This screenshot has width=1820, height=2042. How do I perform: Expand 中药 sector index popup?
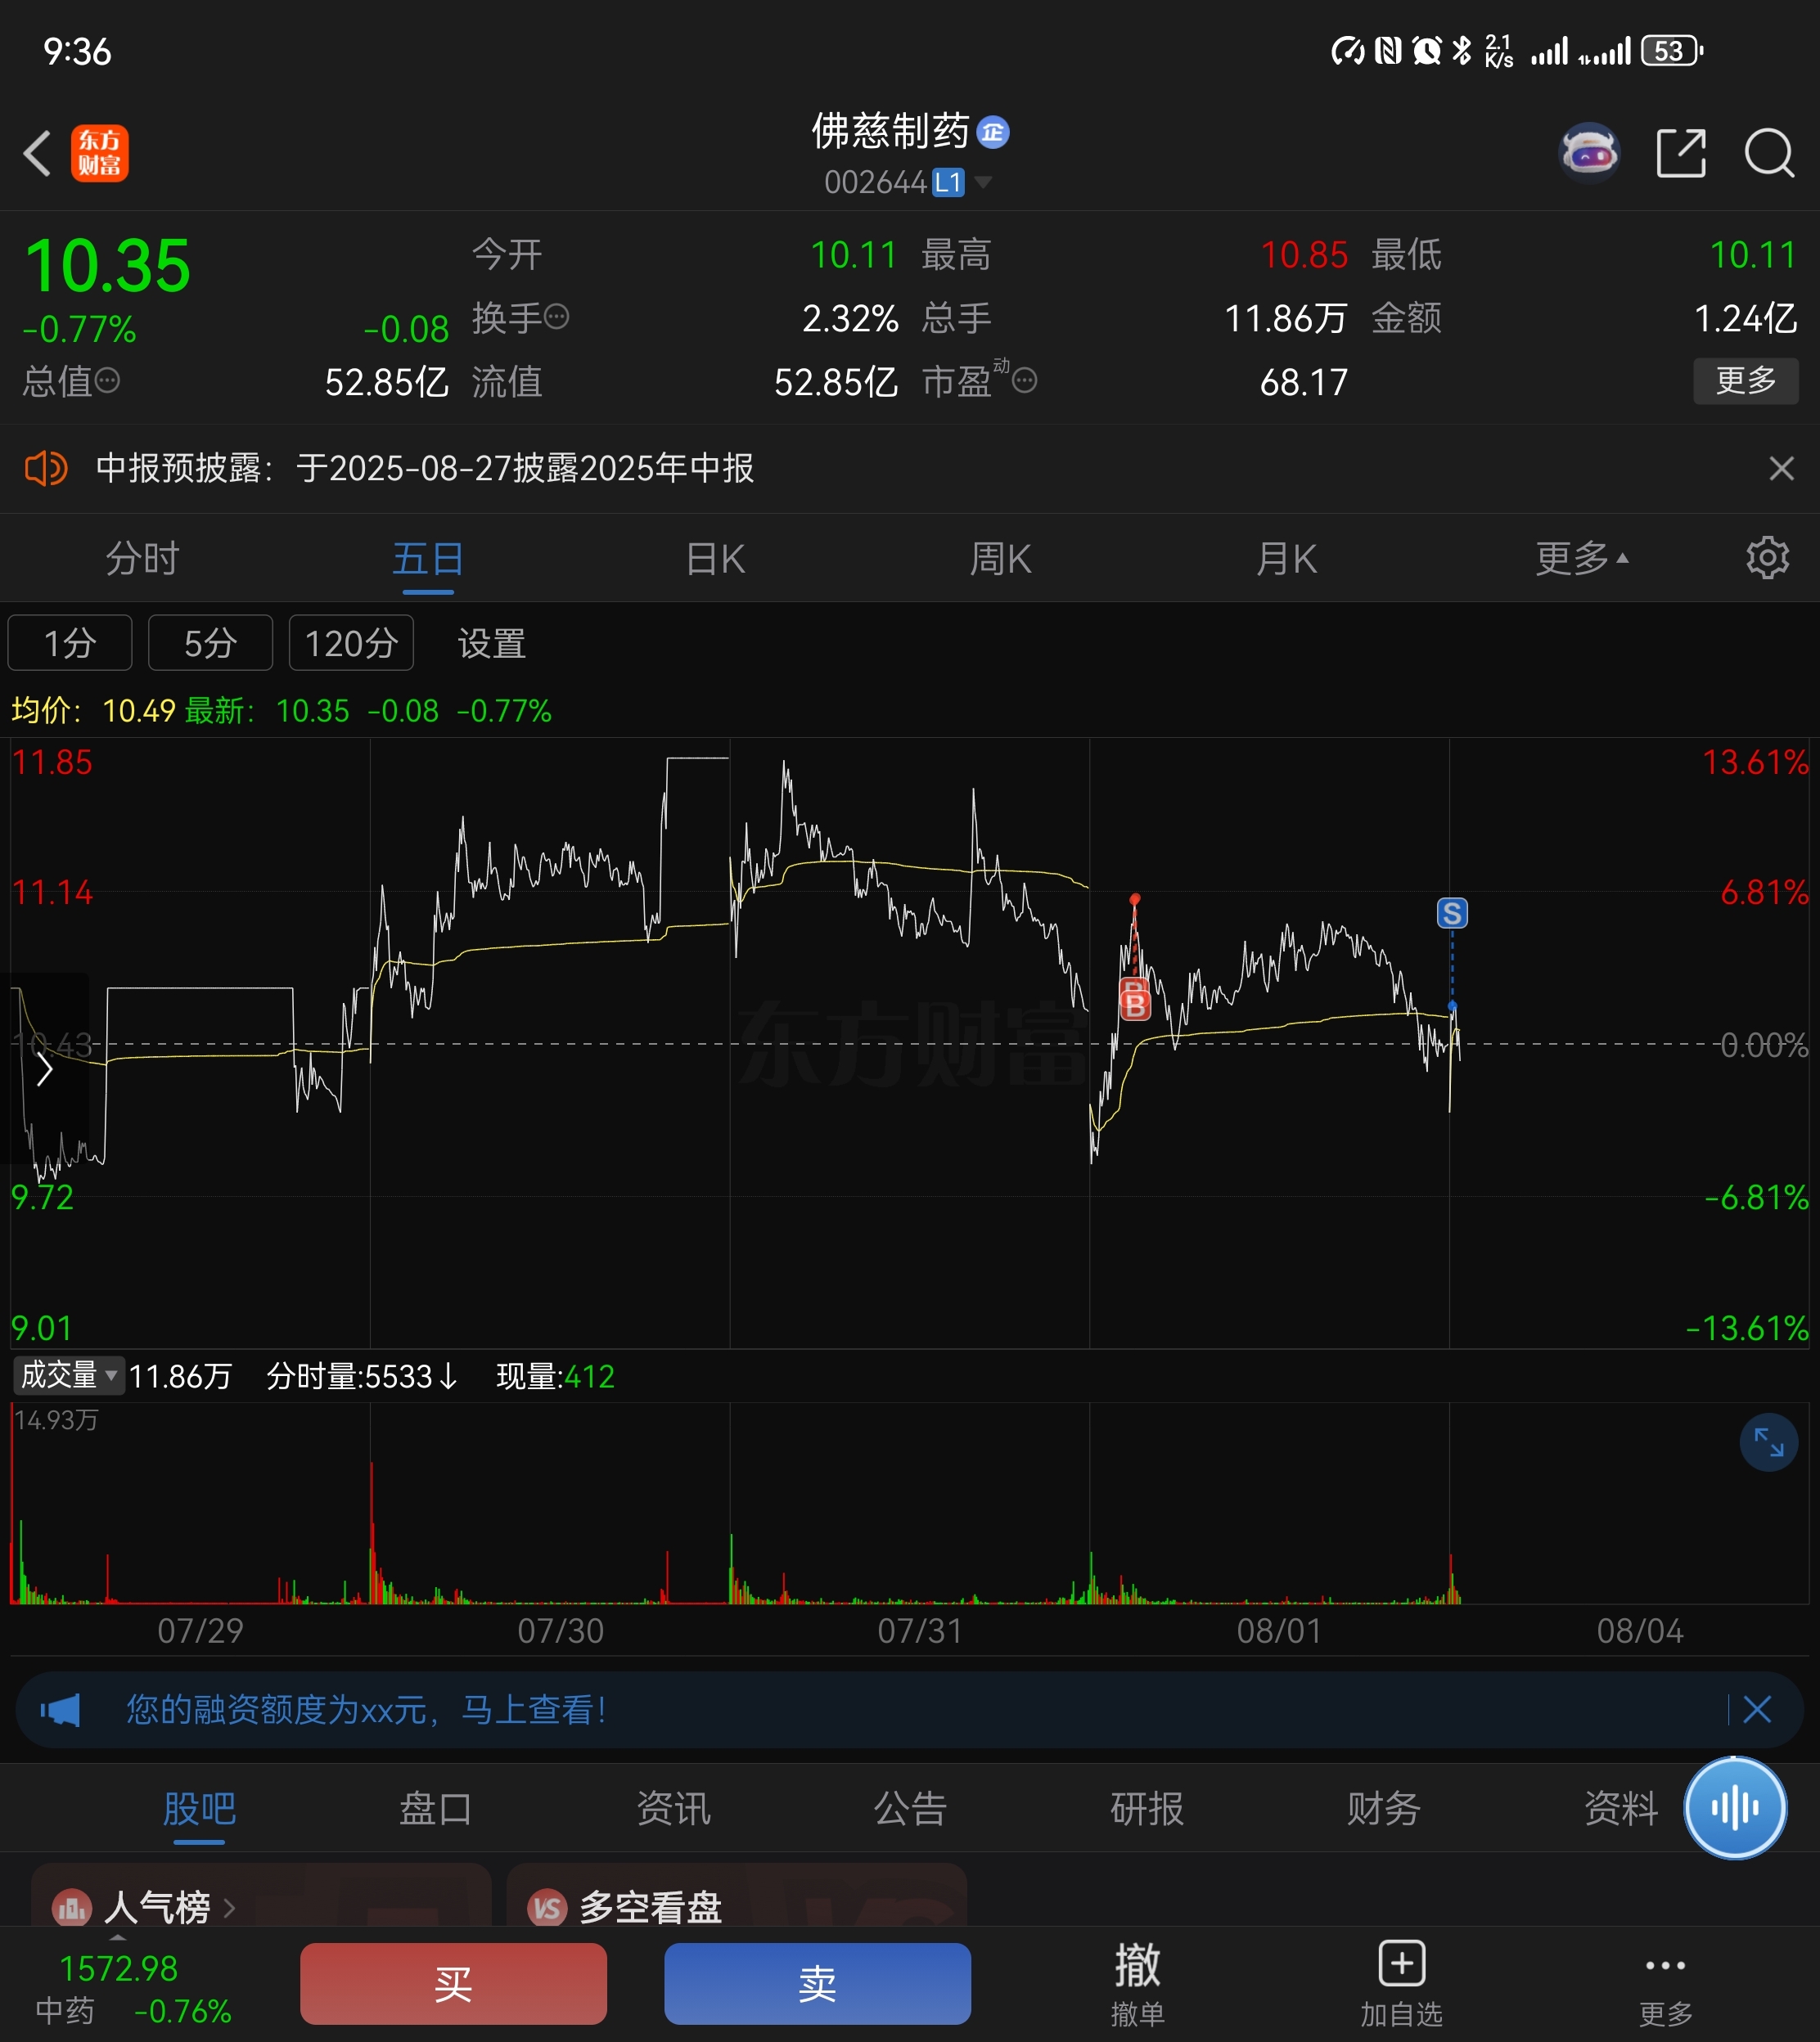118,1937
